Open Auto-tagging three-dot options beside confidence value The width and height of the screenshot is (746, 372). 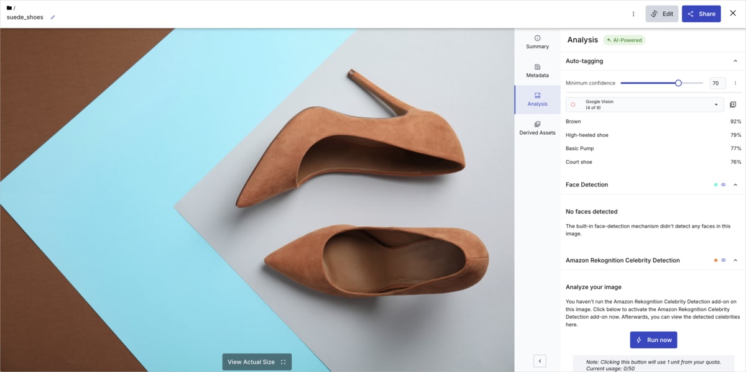[x=735, y=83]
